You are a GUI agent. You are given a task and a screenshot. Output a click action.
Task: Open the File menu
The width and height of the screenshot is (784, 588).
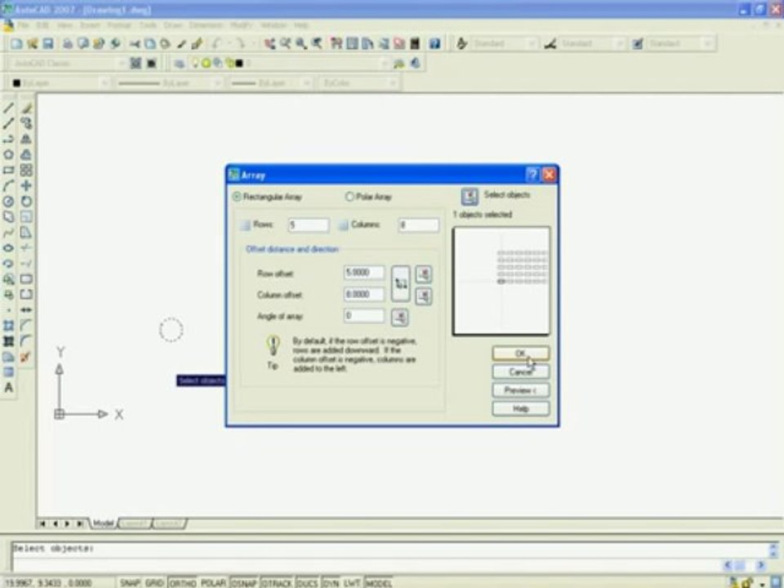pos(24,25)
